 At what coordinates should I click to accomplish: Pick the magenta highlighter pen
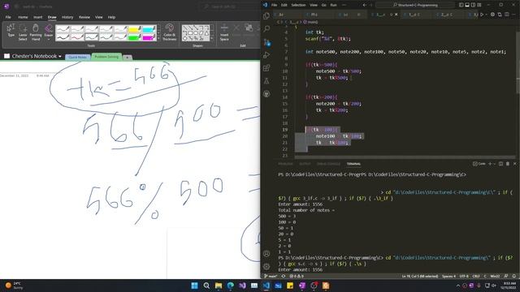[x=149, y=37]
